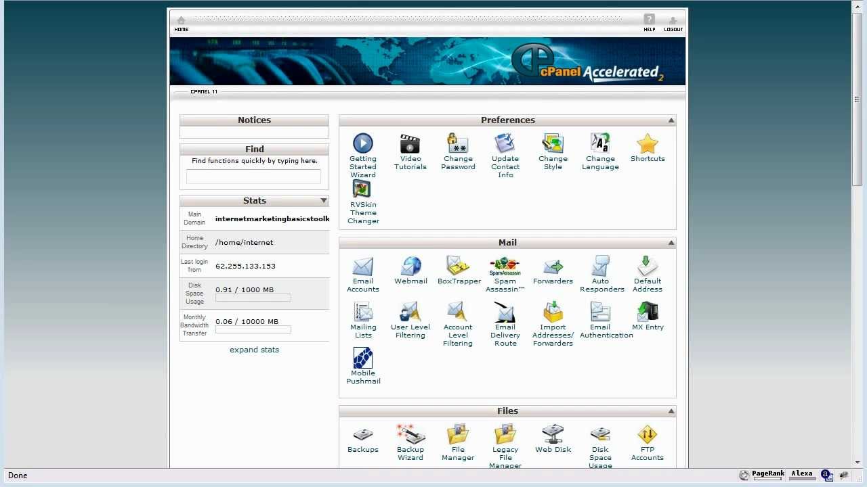Image resolution: width=867 pixels, height=487 pixels.
Task: Open Spam Assassin settings
Action: pos(505,274)
